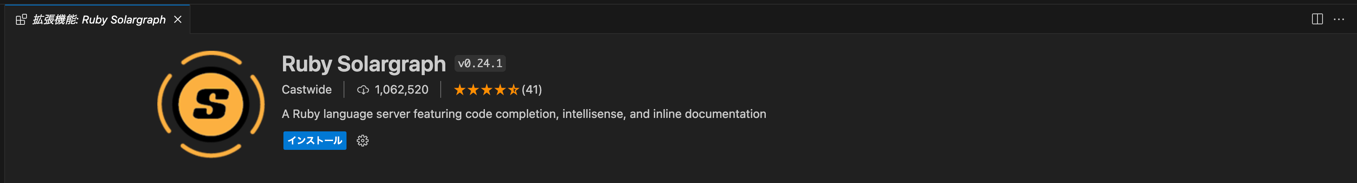Click the first rating star
Viewport: 1357px width, 183px height.
click(459, 90)
